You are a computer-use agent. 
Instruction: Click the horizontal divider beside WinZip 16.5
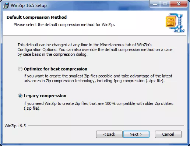(x=106, y=125)
